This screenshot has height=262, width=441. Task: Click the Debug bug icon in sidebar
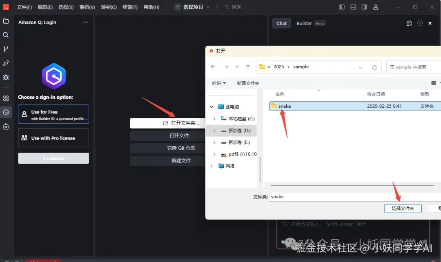[x=6, y=77]
